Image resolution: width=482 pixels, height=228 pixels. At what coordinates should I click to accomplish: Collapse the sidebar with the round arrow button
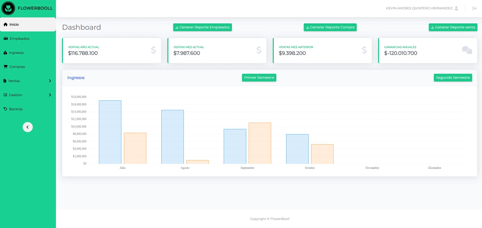click(28, 127)
